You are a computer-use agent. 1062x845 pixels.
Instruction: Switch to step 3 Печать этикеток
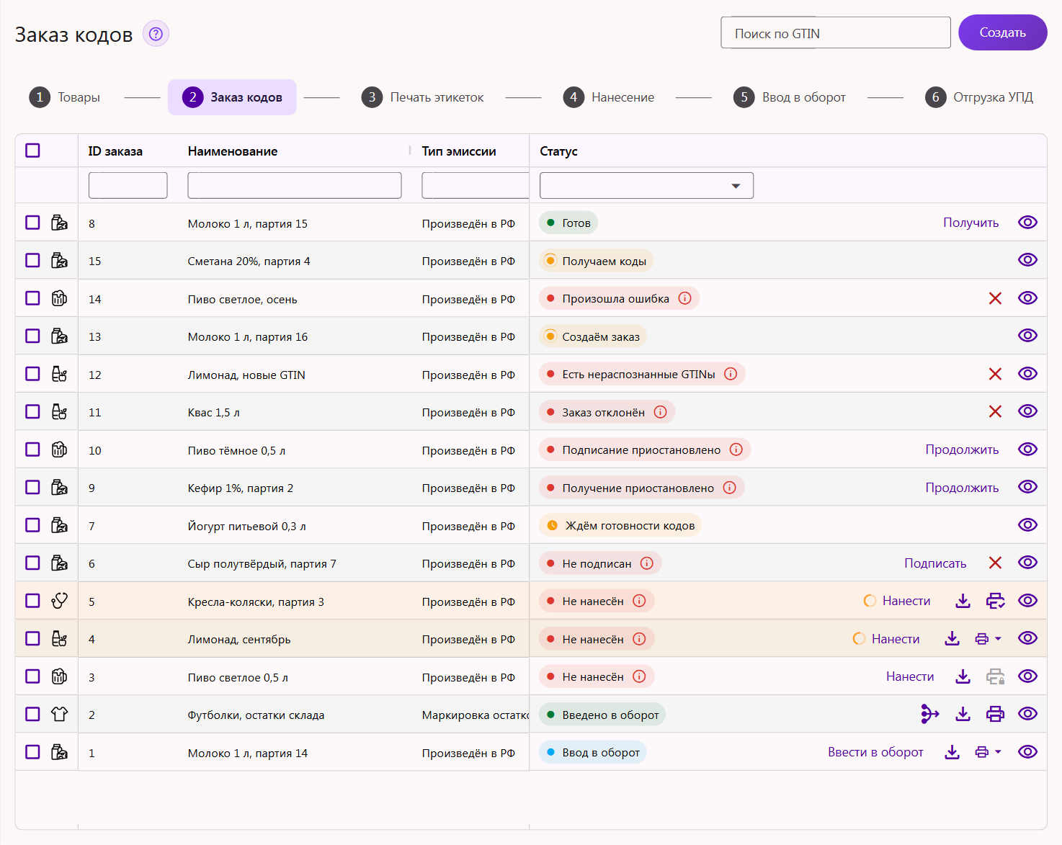pos(423,97)
